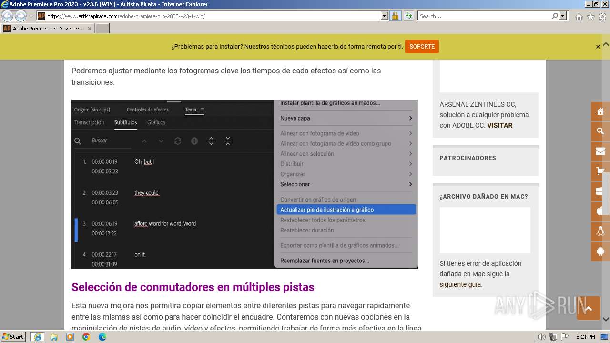
Task: Click the 8:21 PM system clock
Action: tap(586, 337)
